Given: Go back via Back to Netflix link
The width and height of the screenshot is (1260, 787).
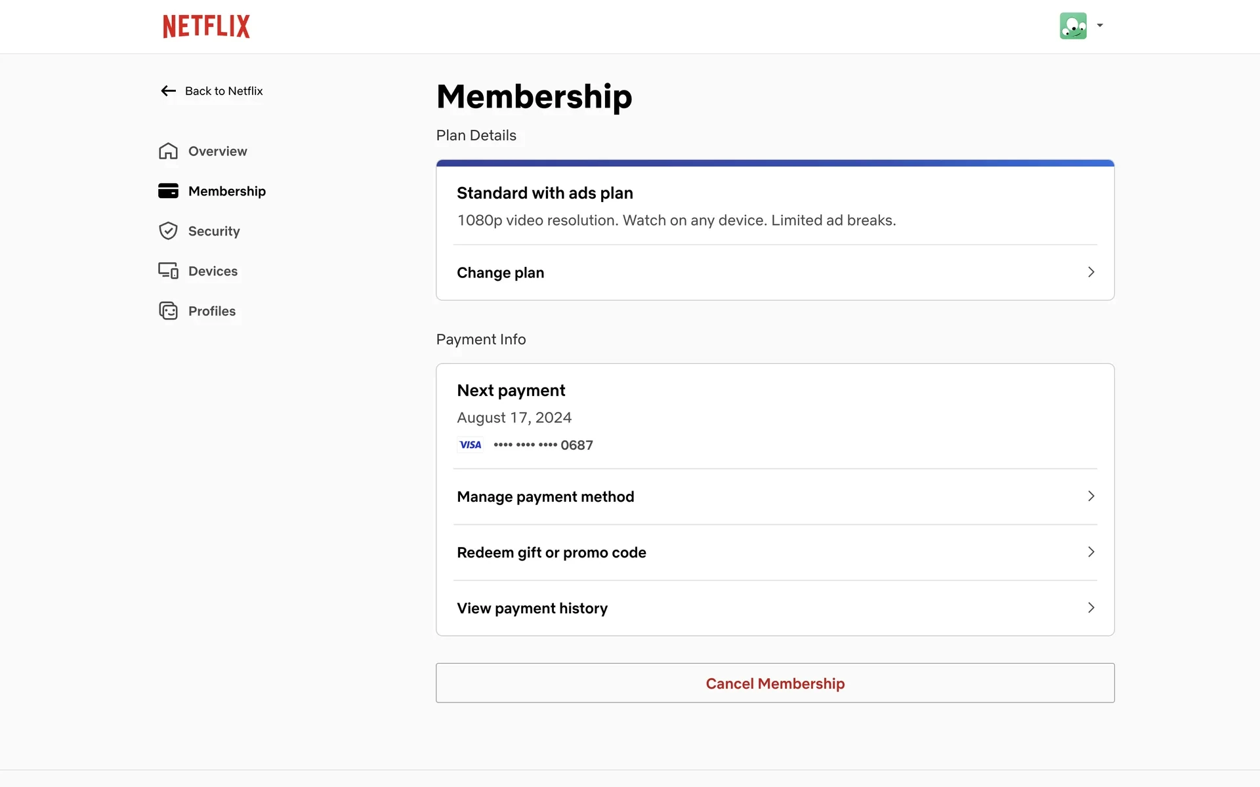Looking at the screenshot, I should (x=211, y=91).
